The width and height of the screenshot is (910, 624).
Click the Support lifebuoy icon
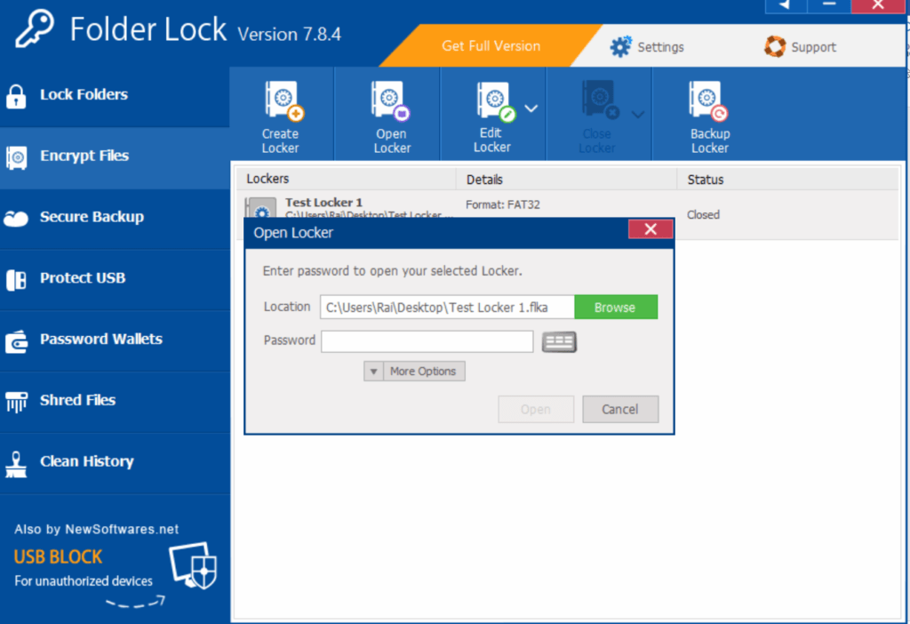click(x=775, y=46)
